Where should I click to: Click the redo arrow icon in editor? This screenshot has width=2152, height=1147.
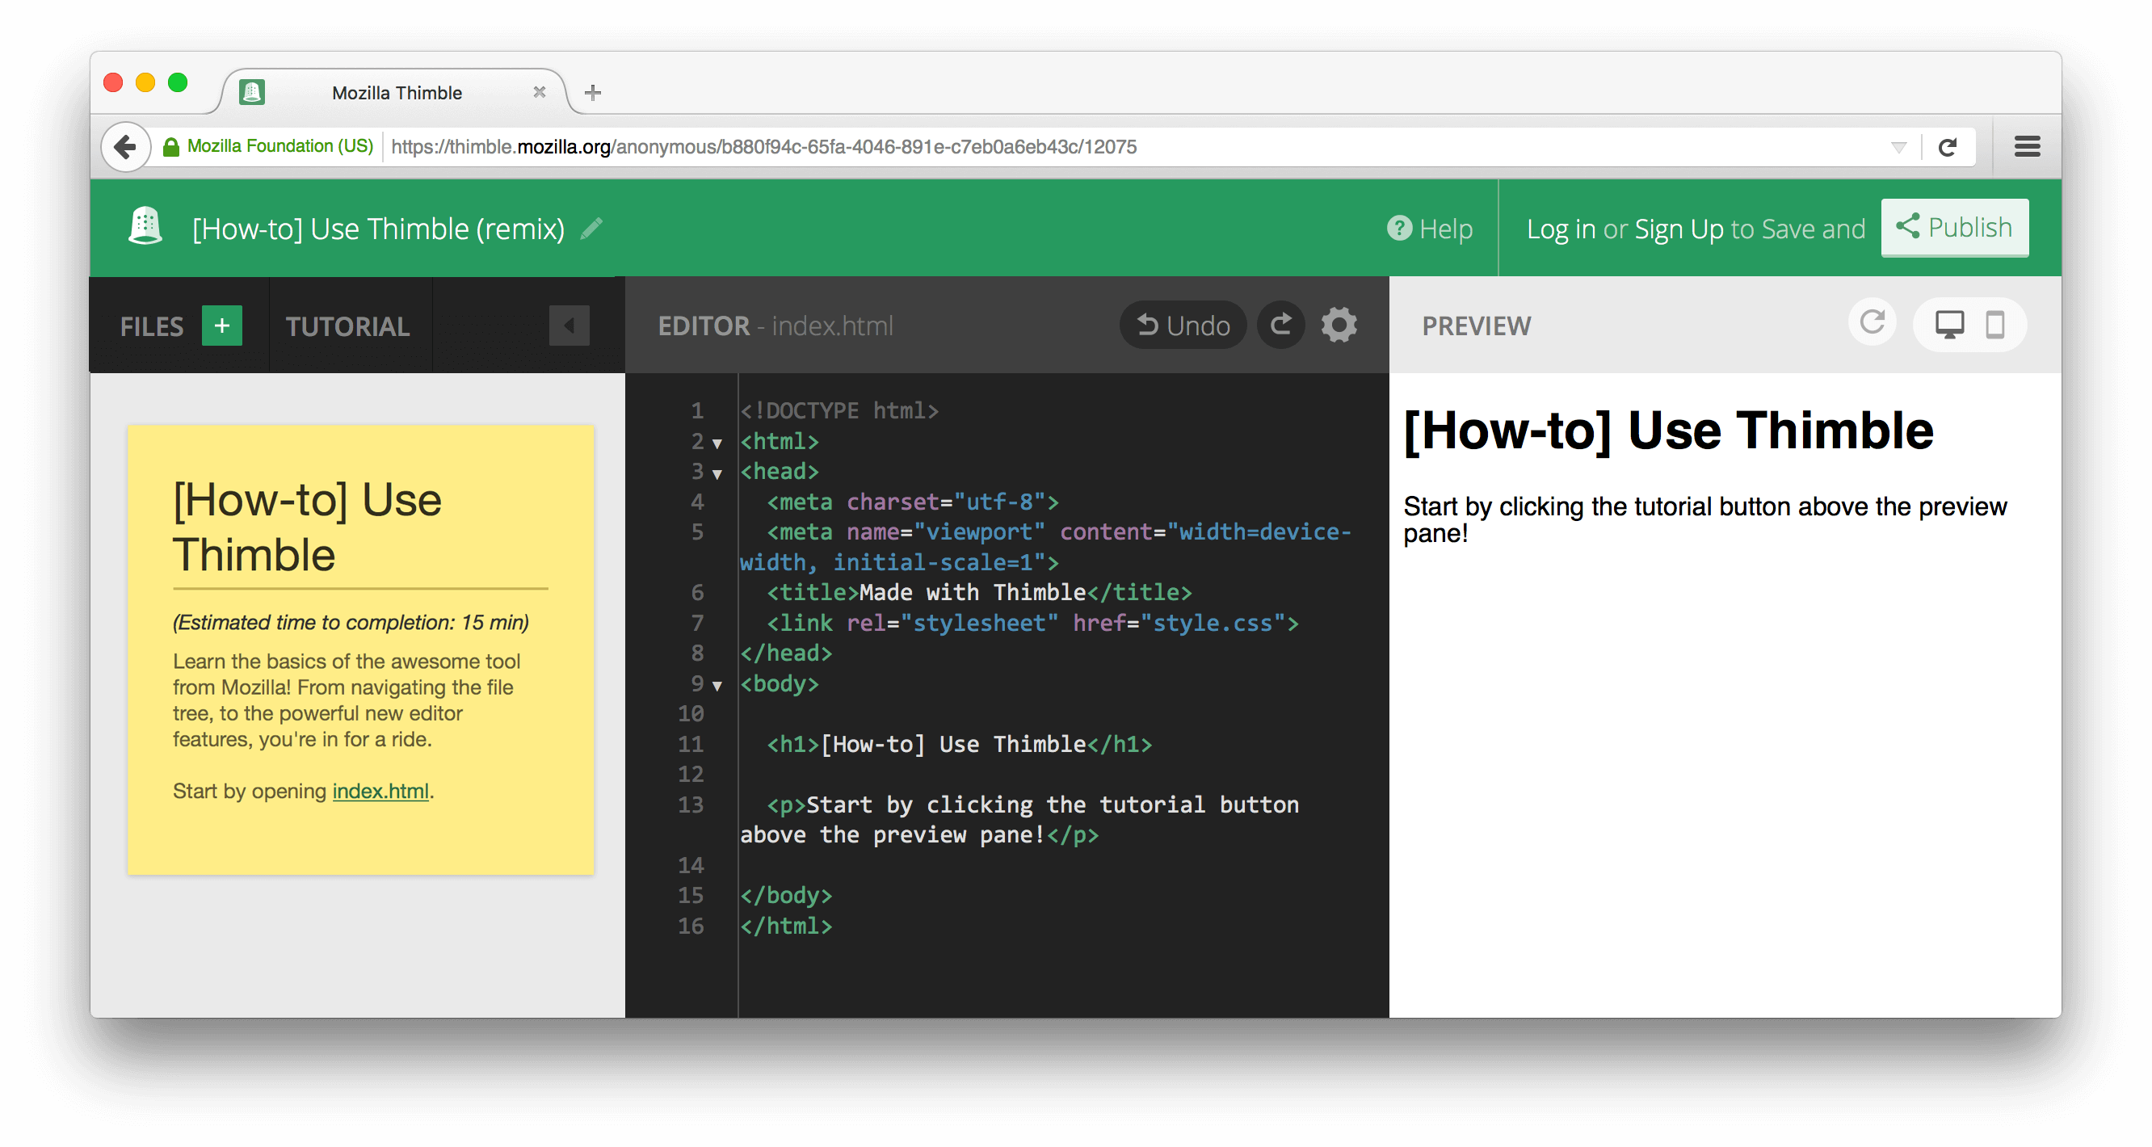coord(1280,324)
